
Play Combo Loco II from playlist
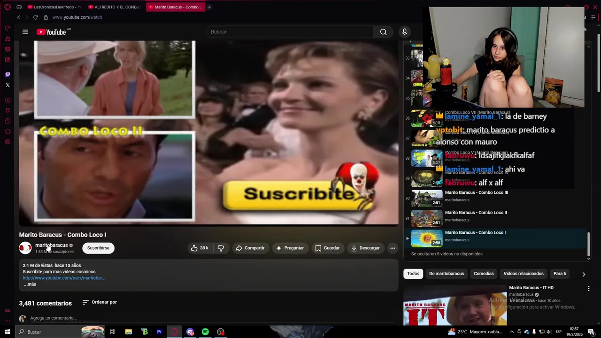[496, 218]
